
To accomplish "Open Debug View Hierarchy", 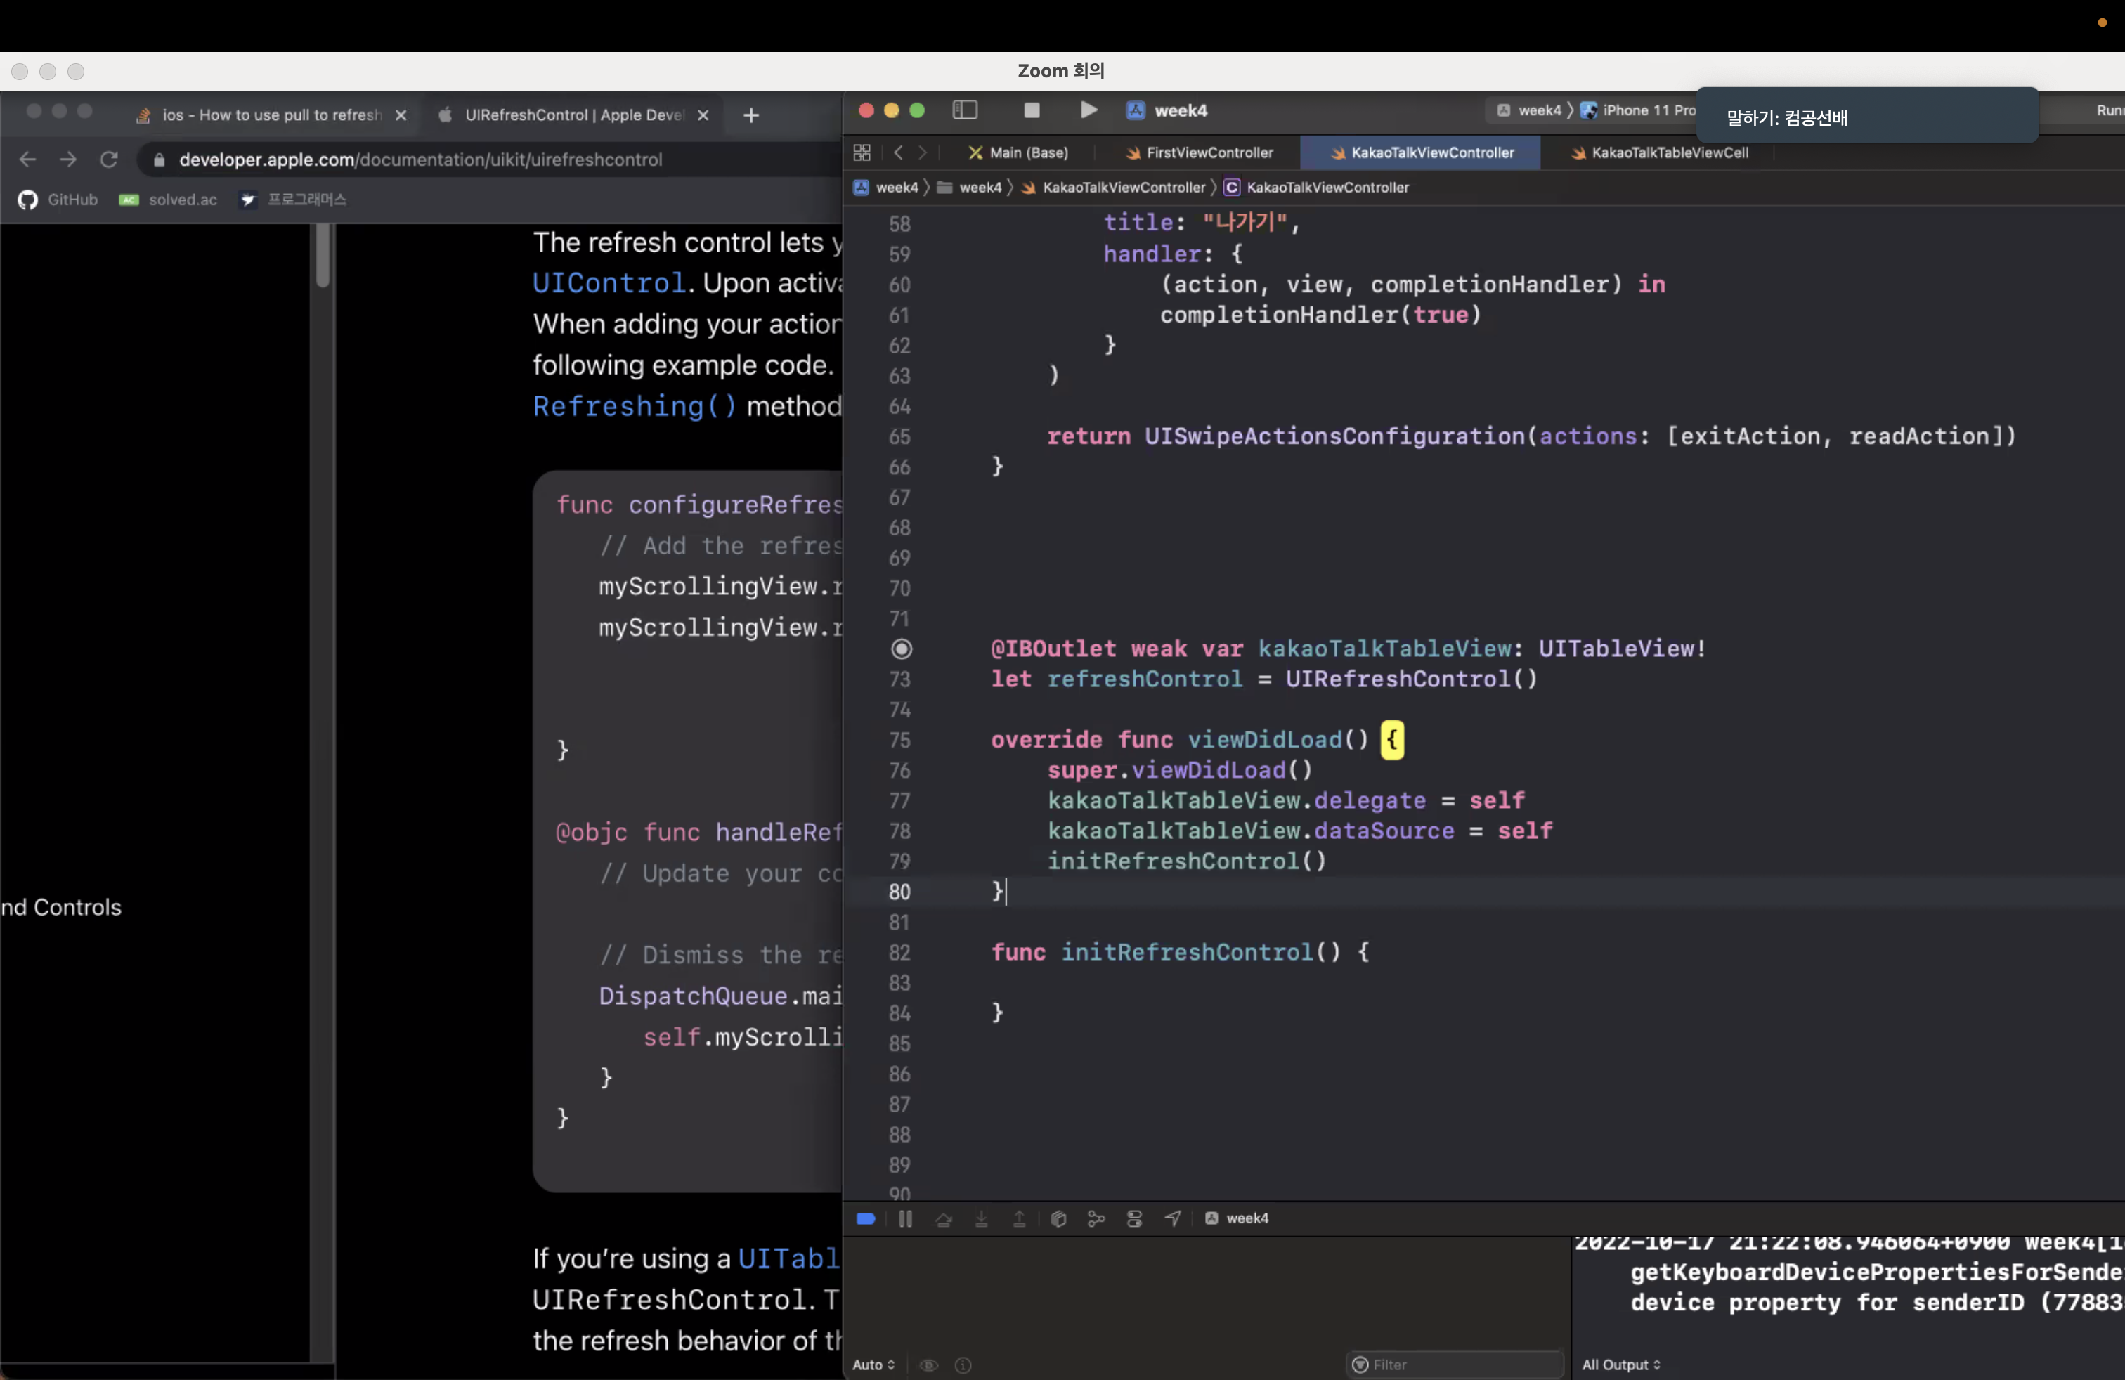I will tap(1058, 1218).
